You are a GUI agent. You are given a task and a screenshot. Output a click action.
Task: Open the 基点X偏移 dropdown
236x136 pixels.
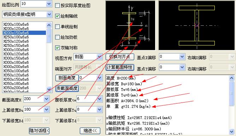[x=182, y=57]
